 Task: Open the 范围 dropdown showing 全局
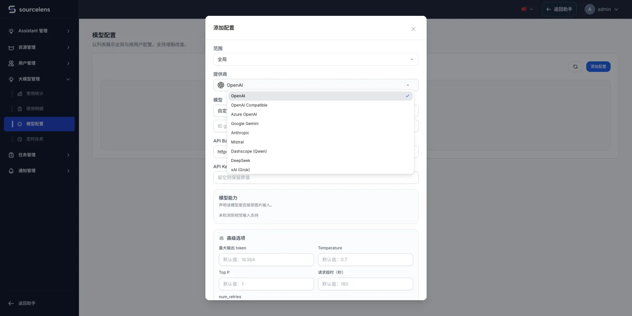316,59
